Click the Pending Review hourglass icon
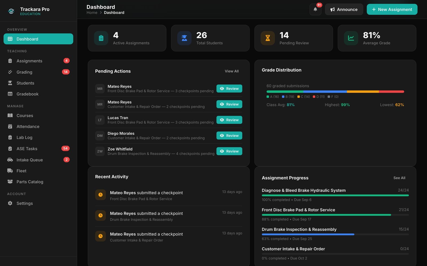Image resolution: width=427 pixels, height=266 pixels. pyautogui.click(x=267, y=38)
